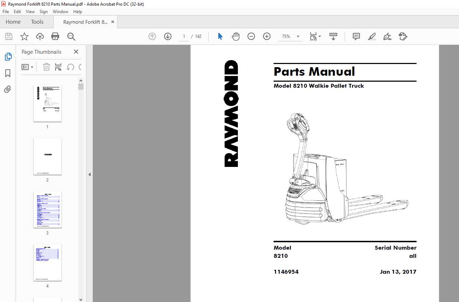The image size is (459, 302).
Task: Open the Sign menu
Action: click(x=44, y=12)
